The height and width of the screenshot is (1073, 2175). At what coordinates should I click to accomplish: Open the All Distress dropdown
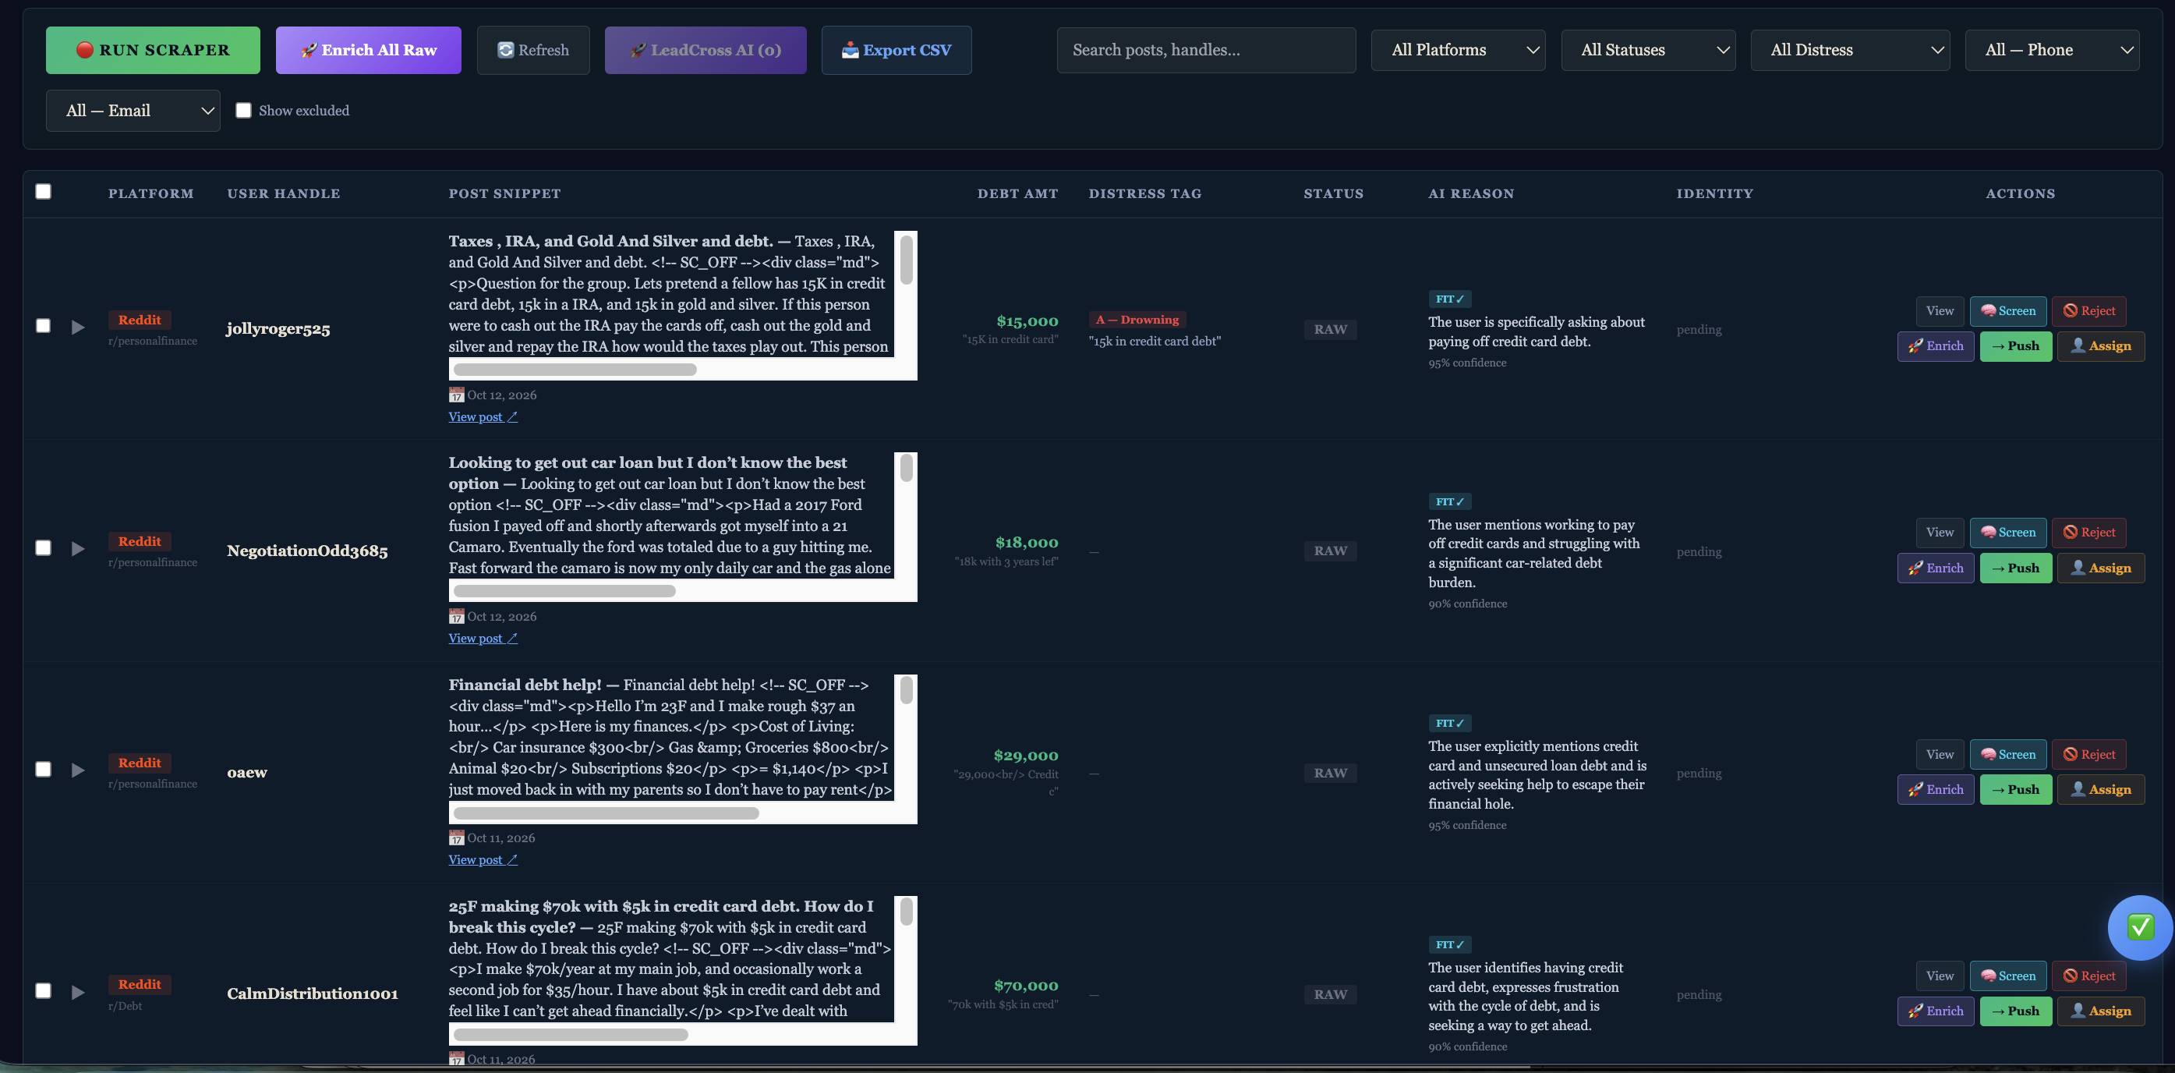1850,50
